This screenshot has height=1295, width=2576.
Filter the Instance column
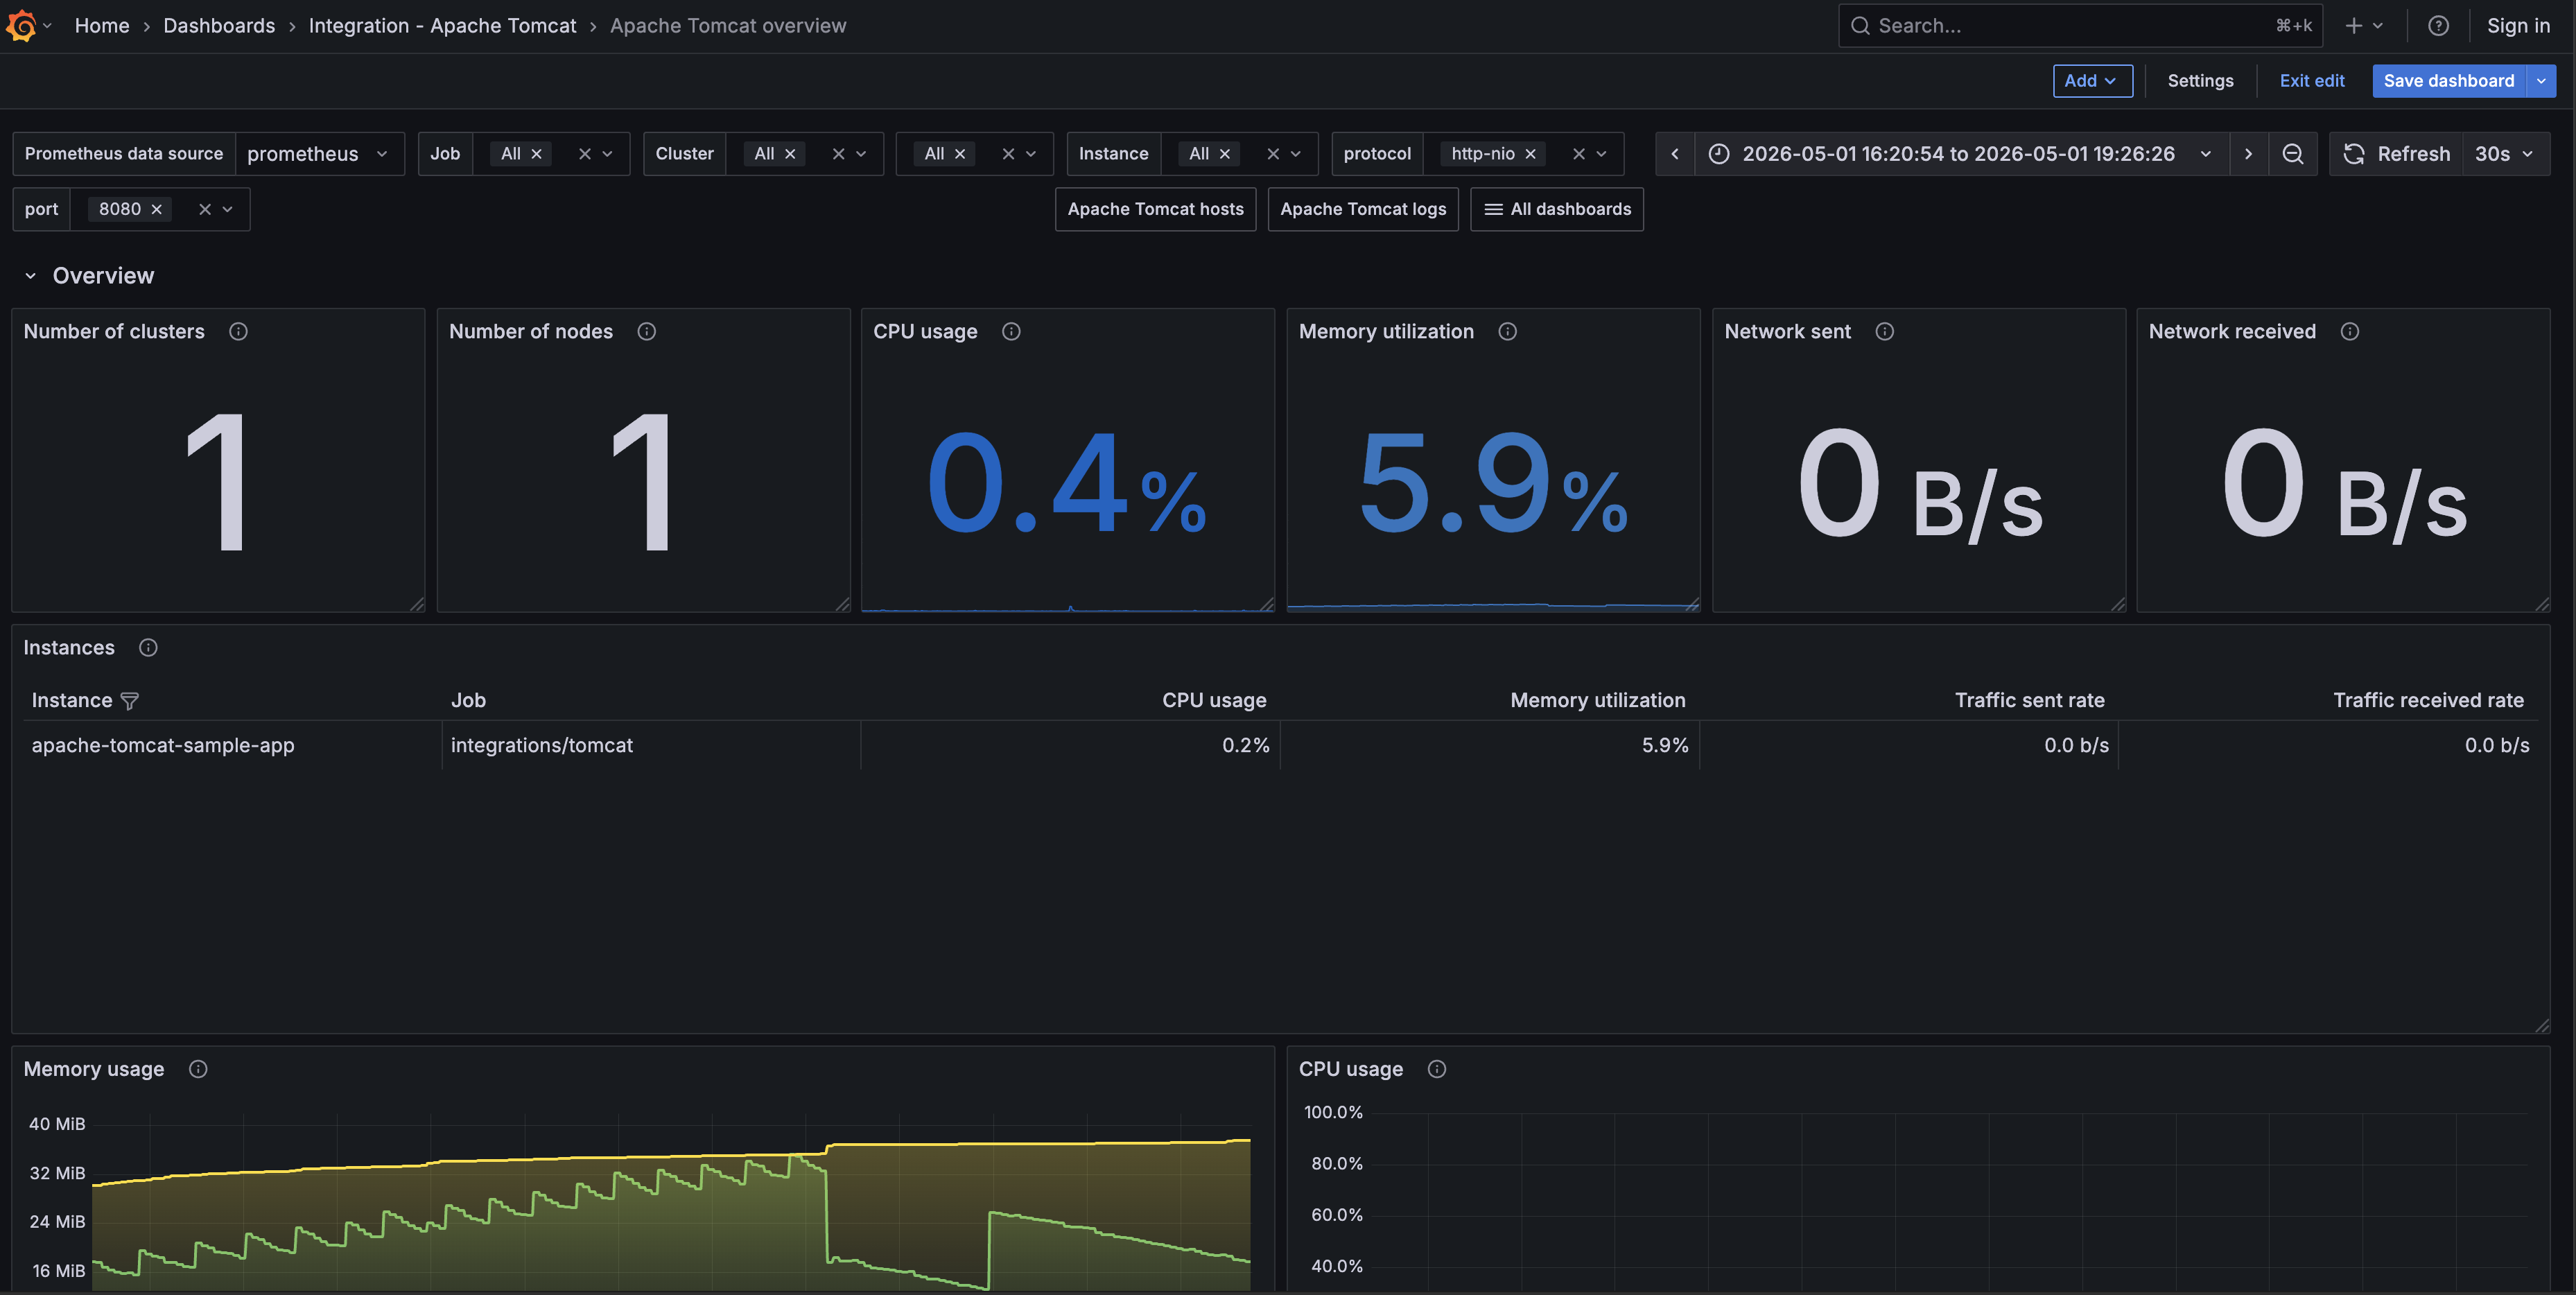point(129,701)
